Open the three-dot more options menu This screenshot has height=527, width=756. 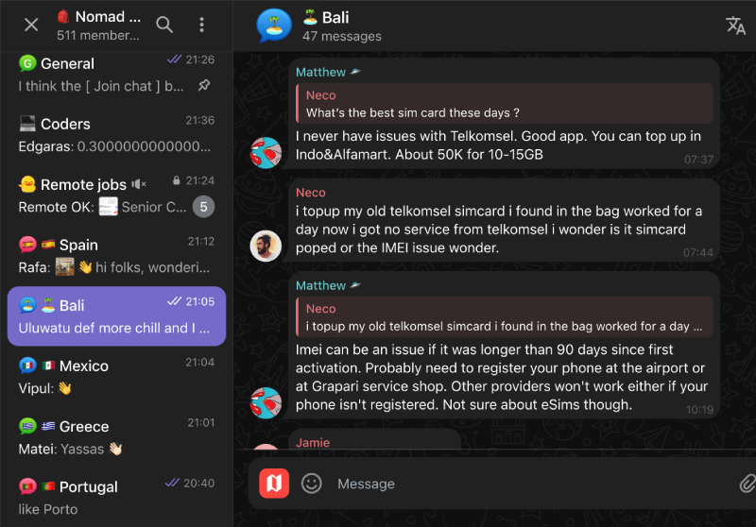[x=201, y=25]
